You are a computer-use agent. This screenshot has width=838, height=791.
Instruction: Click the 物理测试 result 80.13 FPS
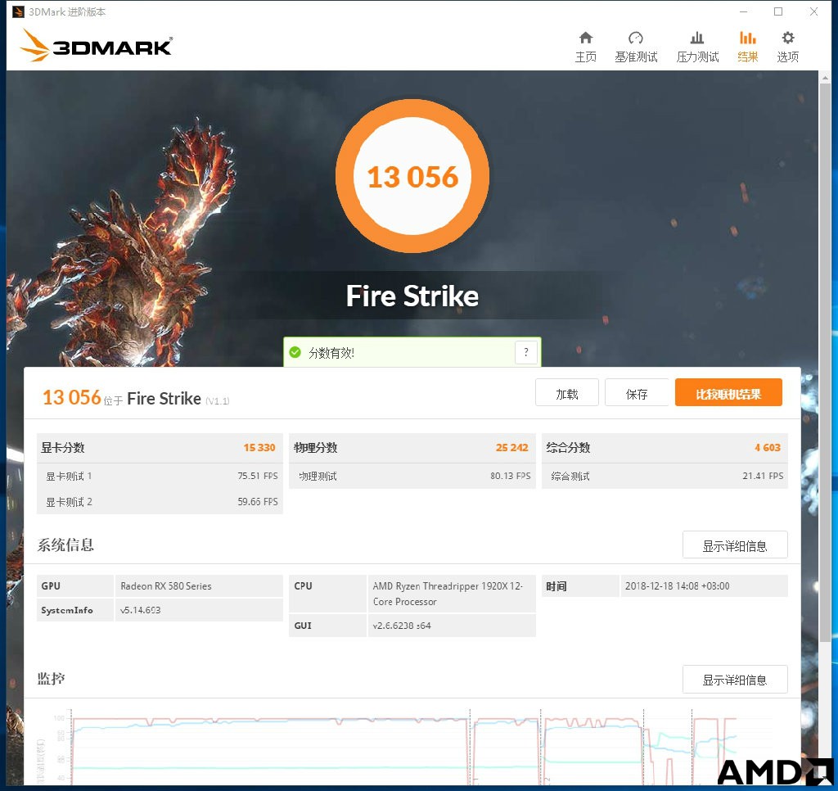point(511,476)
